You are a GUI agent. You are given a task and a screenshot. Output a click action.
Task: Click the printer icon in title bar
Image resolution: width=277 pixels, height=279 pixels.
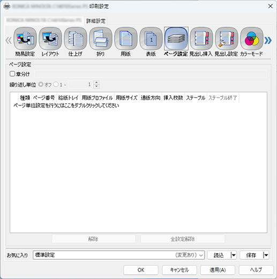(x=7, y=6)
